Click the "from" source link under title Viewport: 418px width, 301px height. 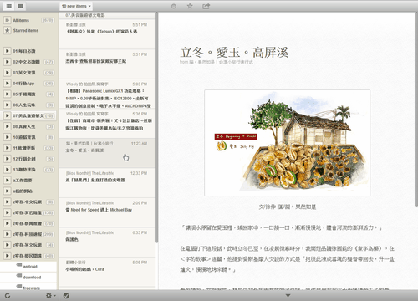click(217, 62)
